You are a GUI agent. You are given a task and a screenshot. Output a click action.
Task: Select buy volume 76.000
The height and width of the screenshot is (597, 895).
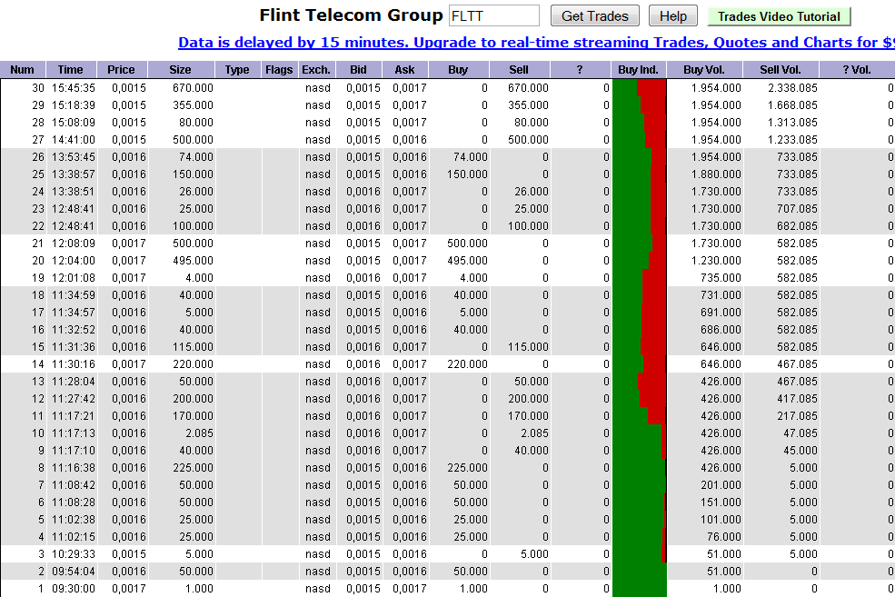pos(724,536)
